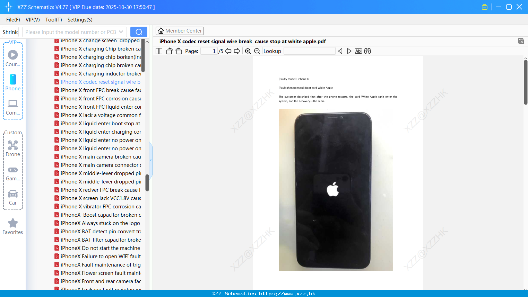
Task: Open iPhoneX Boost capacitor broken file
Action: (x=97, y=215)
